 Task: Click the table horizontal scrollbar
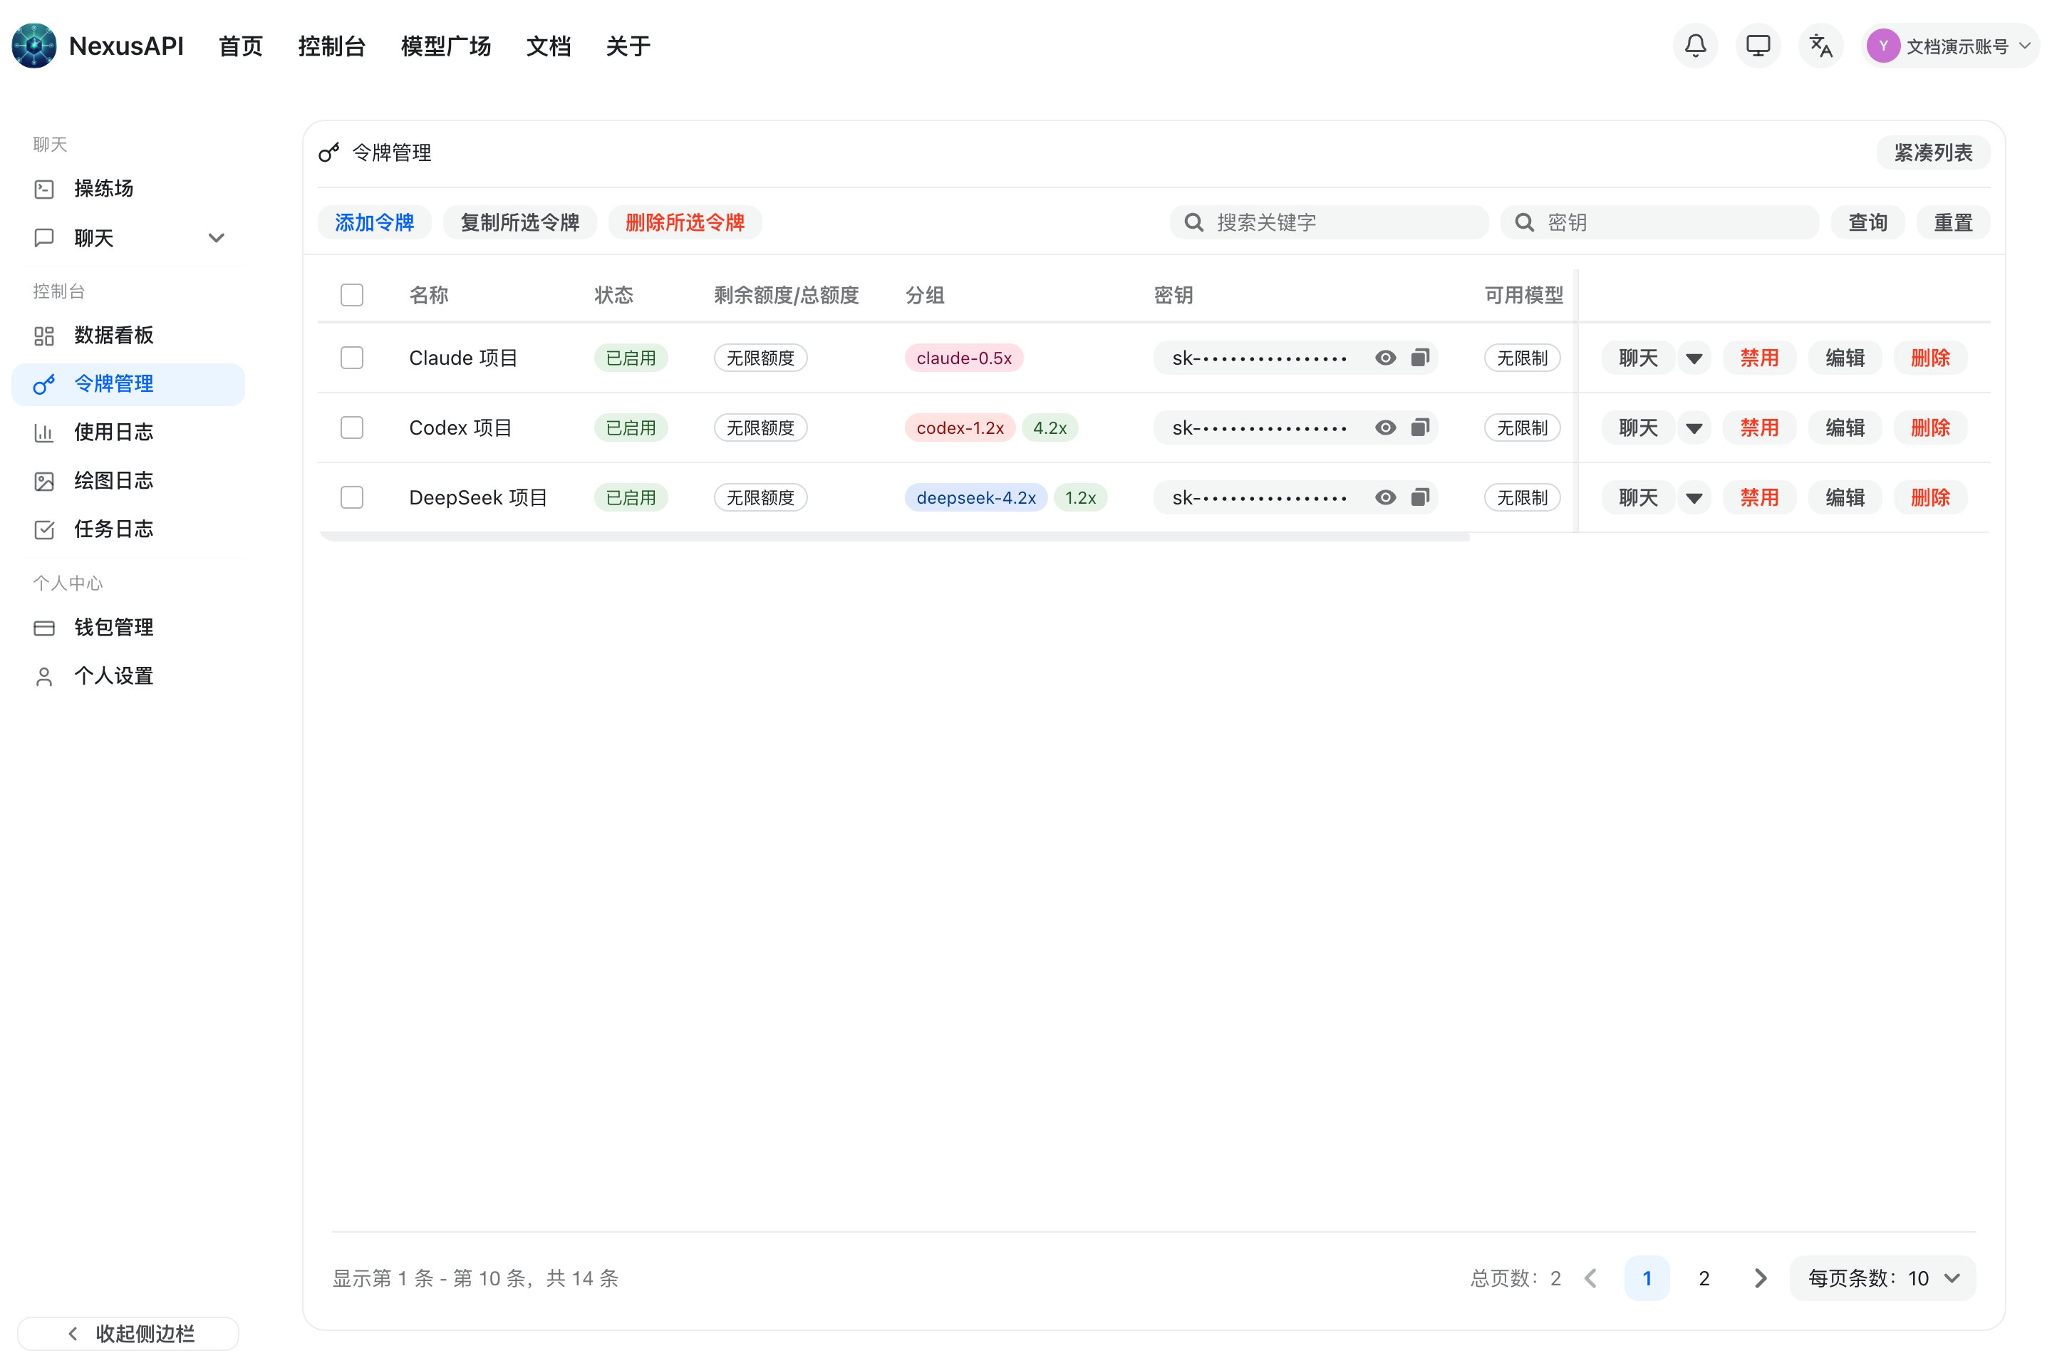click(894, 537)
